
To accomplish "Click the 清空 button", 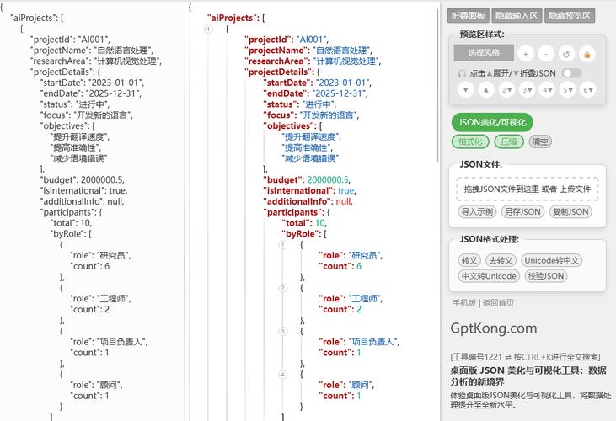I will (540, 141).
